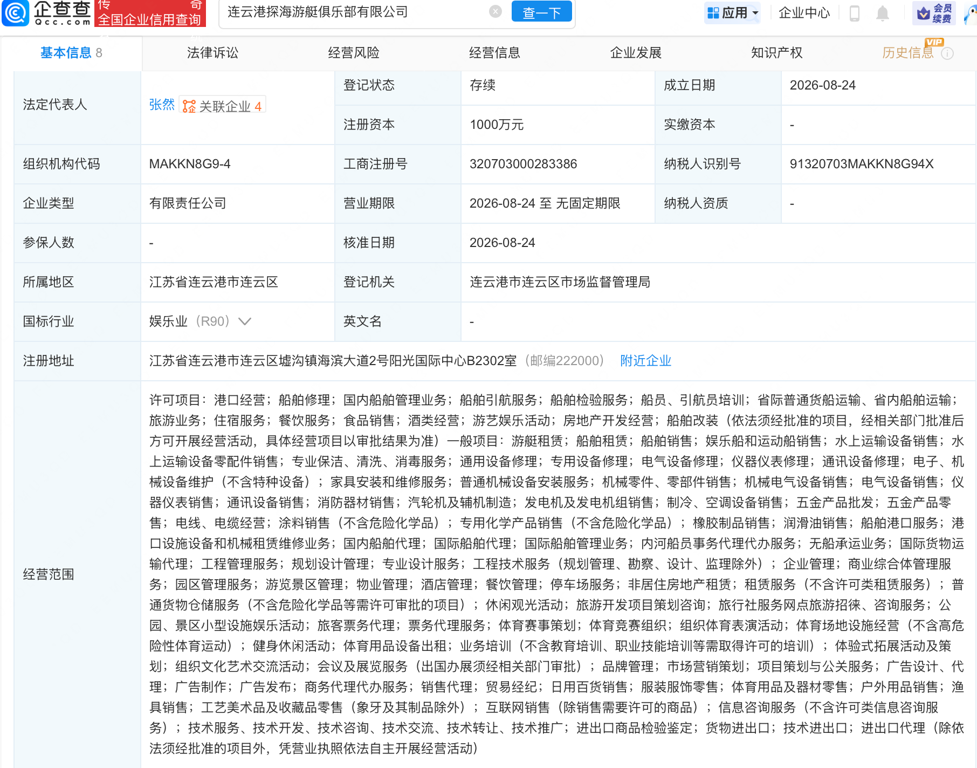977x768 pixels.
Task: Select region 江苏省连云港市连云区
Action: pos(214,282)
